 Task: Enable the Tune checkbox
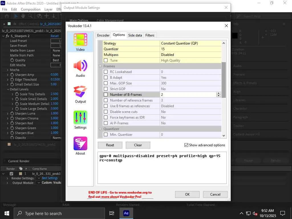pos(106,60)
